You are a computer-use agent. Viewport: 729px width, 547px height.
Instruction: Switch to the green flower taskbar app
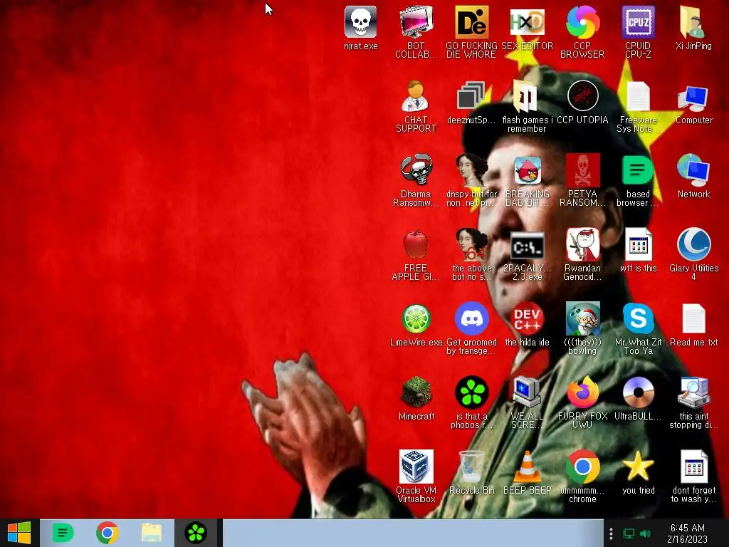pyautogui.click(x=196, y=533)
